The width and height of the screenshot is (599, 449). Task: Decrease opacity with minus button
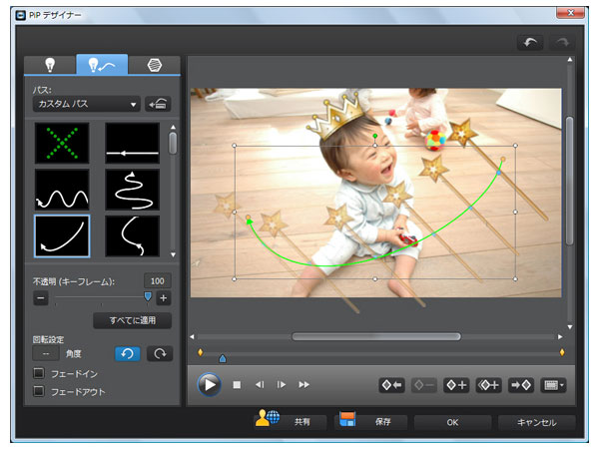(x=41, y=297)
